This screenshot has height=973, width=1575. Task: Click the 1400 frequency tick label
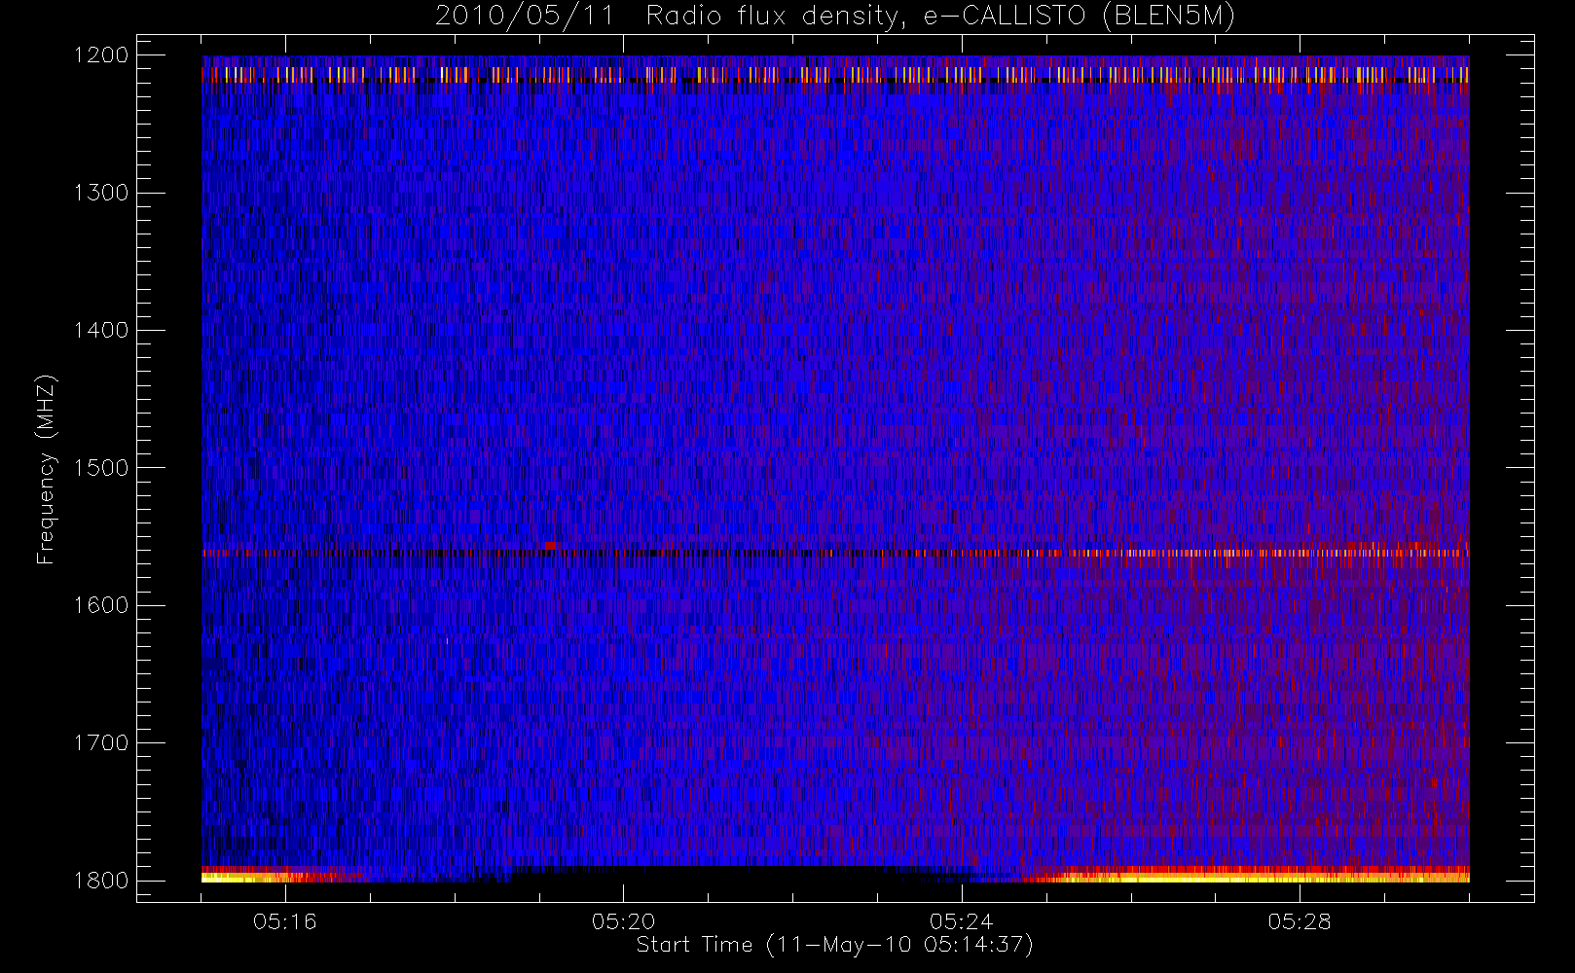click(101, 331)
